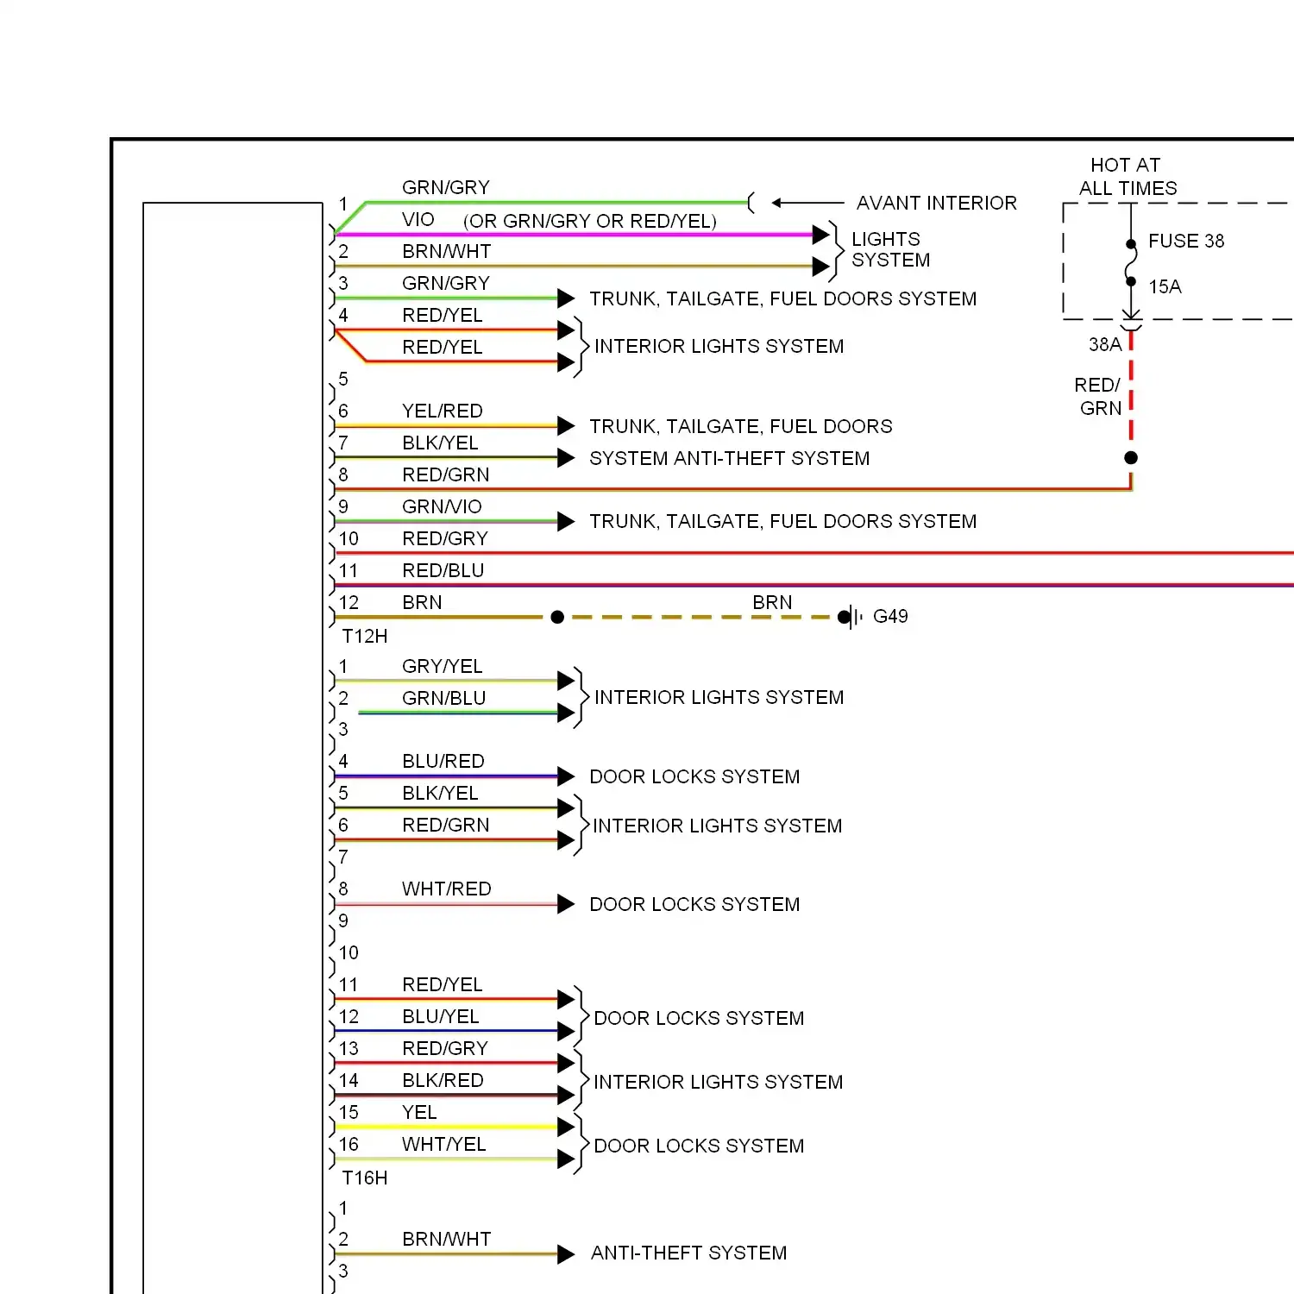Click the YEL/RED wire label
Screen dimensions: 1294x1294
(x=443, y=411)
